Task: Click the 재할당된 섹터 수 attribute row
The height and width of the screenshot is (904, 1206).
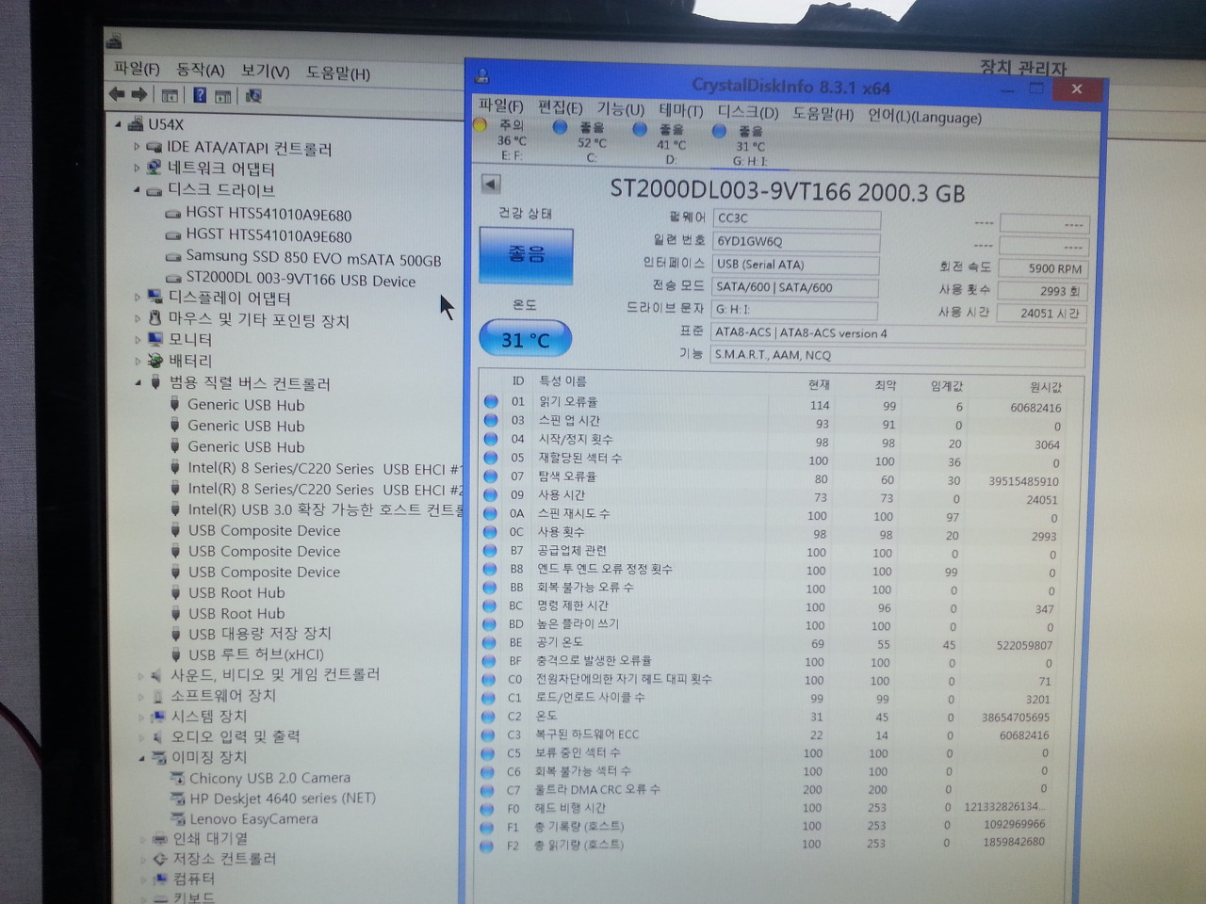Action: click(x=781, y=460)
